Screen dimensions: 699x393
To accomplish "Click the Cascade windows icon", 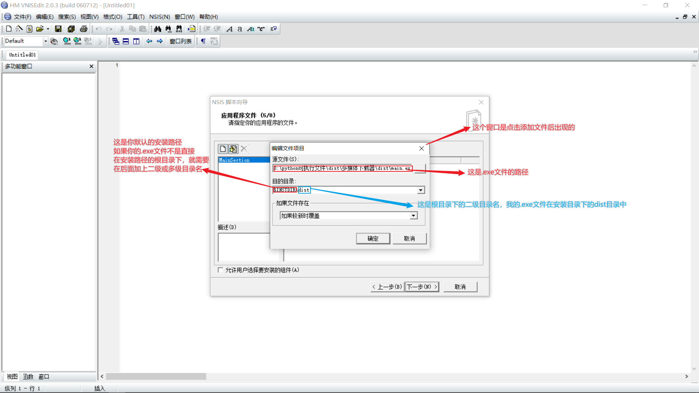I will (116, 41).
